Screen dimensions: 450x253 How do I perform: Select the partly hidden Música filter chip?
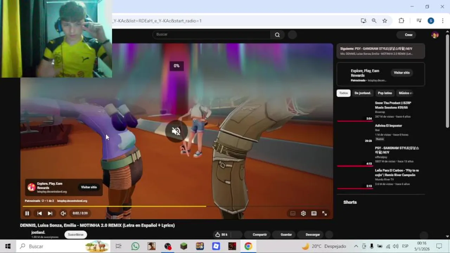pyautogui.click(x=405, y=93)
